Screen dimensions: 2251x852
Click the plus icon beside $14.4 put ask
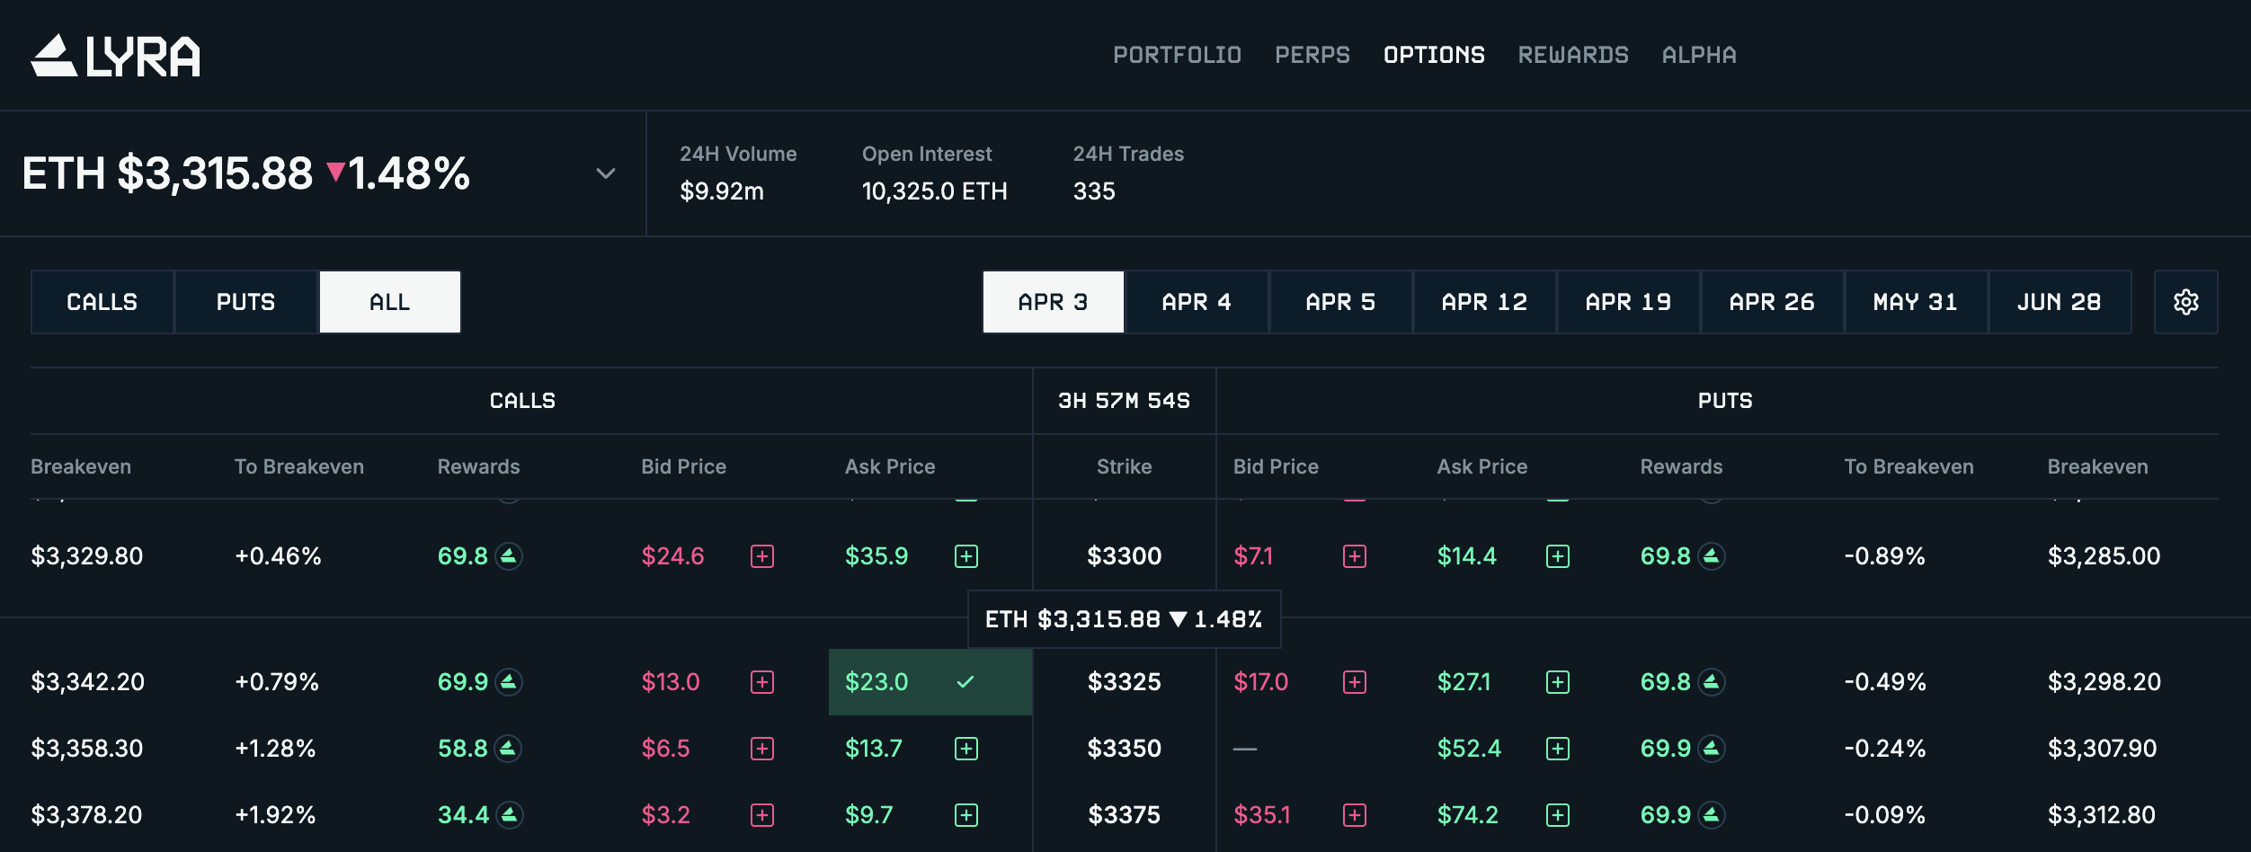pyautogui.click(x=1556, y=555)
